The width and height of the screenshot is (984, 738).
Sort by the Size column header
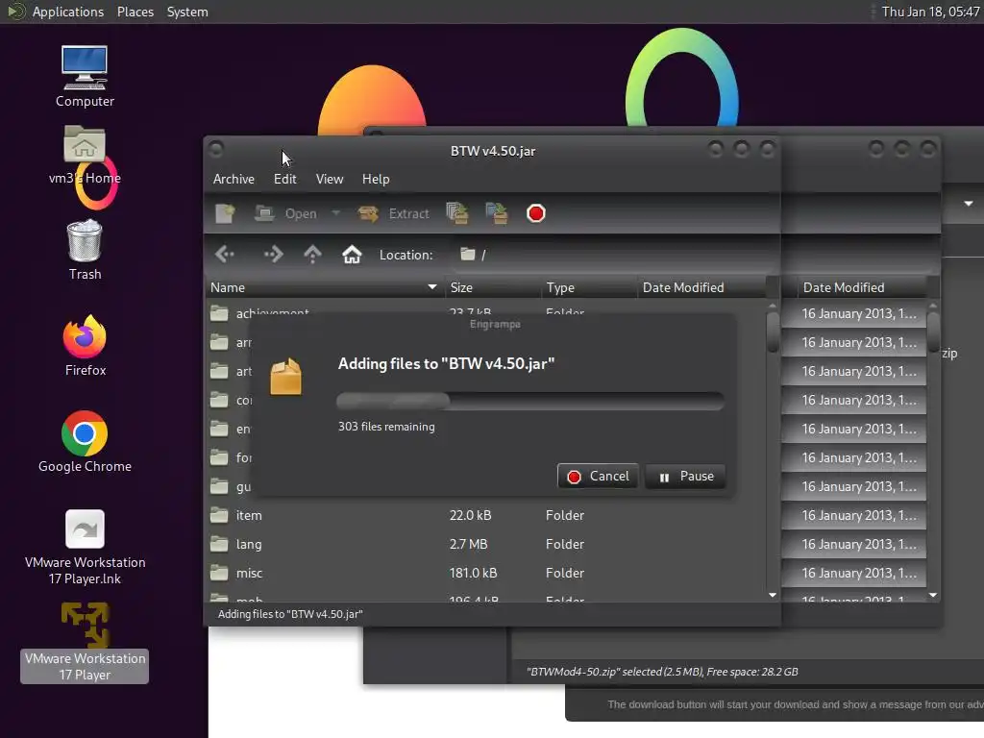coord(493,287)
